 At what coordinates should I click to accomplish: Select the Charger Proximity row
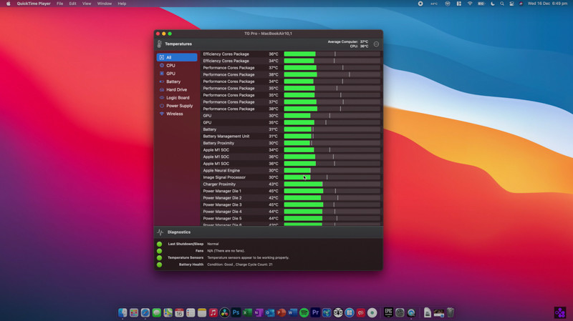(292, 184)
